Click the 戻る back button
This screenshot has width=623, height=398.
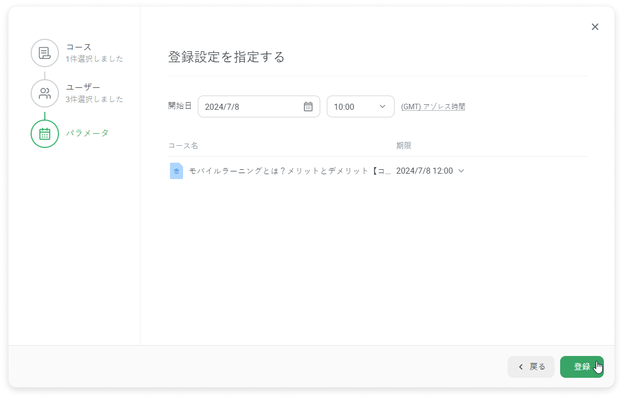pyautogui.click(x=531, y=367)
